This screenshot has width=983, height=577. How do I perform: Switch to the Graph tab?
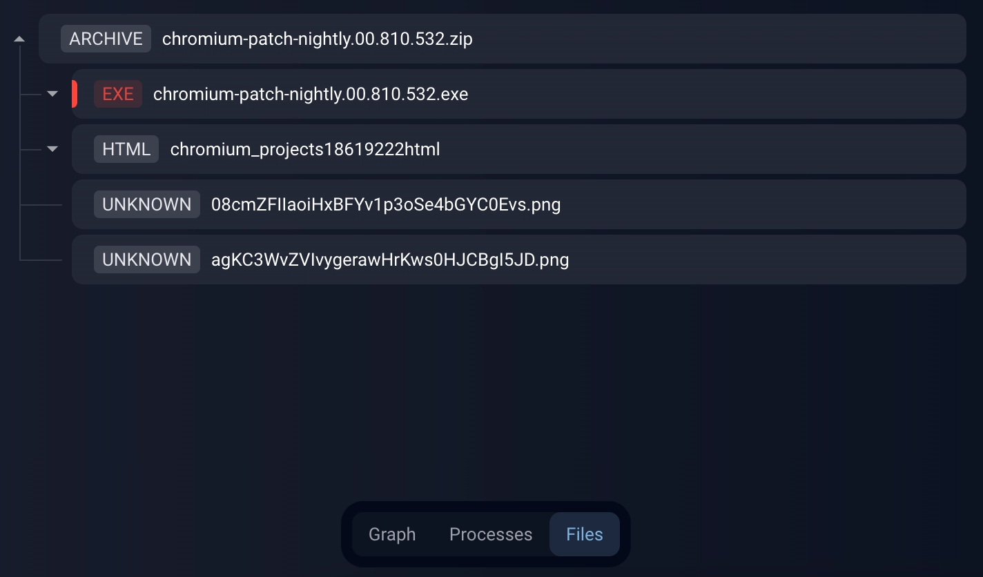[x=391, y=534]
